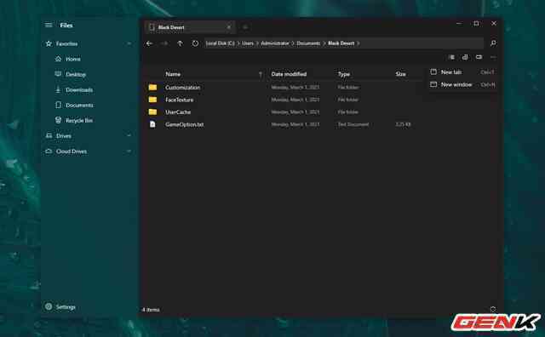Click the Documents page icon
Image resolution: width=545 pixels, height=337 pixels.
tap(58, 105)
